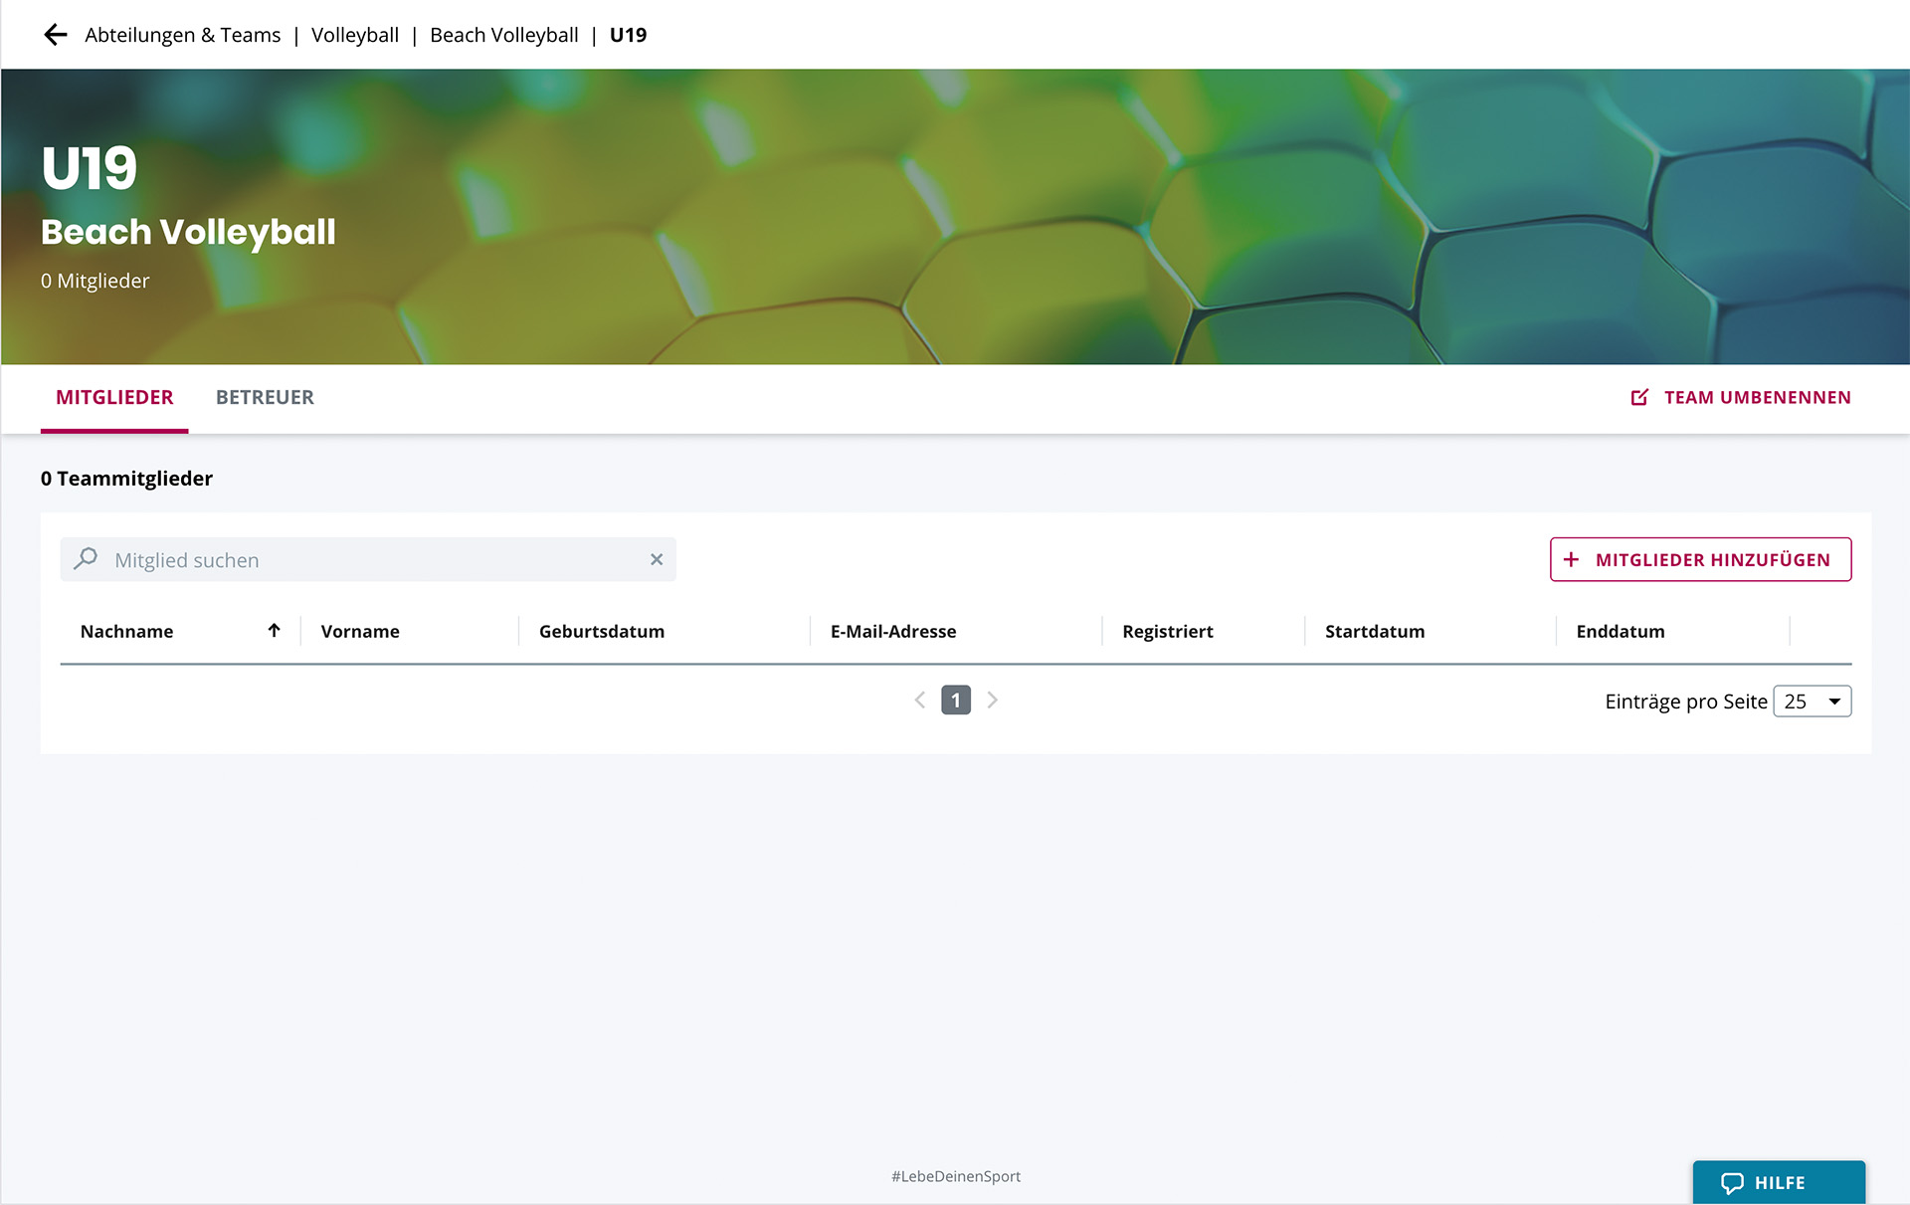The height and width of the screenshot is (1205, 1910).
Task: Click the pencil icon beside Team umbenennen
Action: point(1639,397)
